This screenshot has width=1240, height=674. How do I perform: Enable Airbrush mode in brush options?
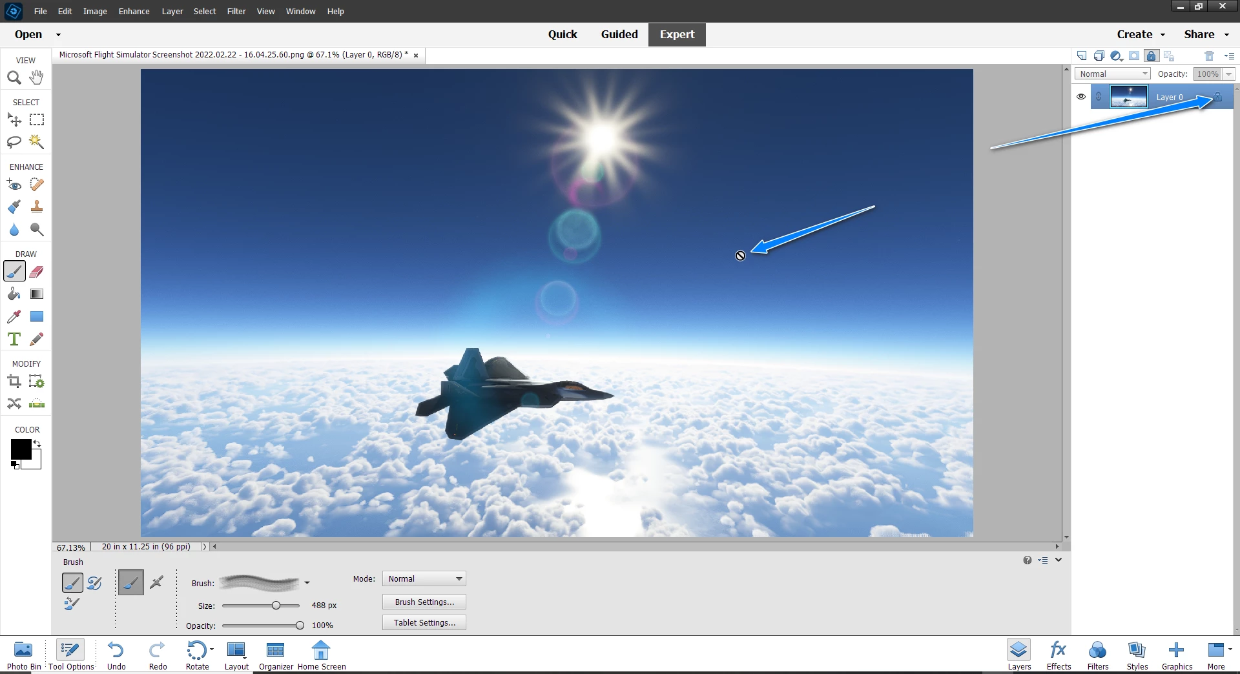[156, 583]
